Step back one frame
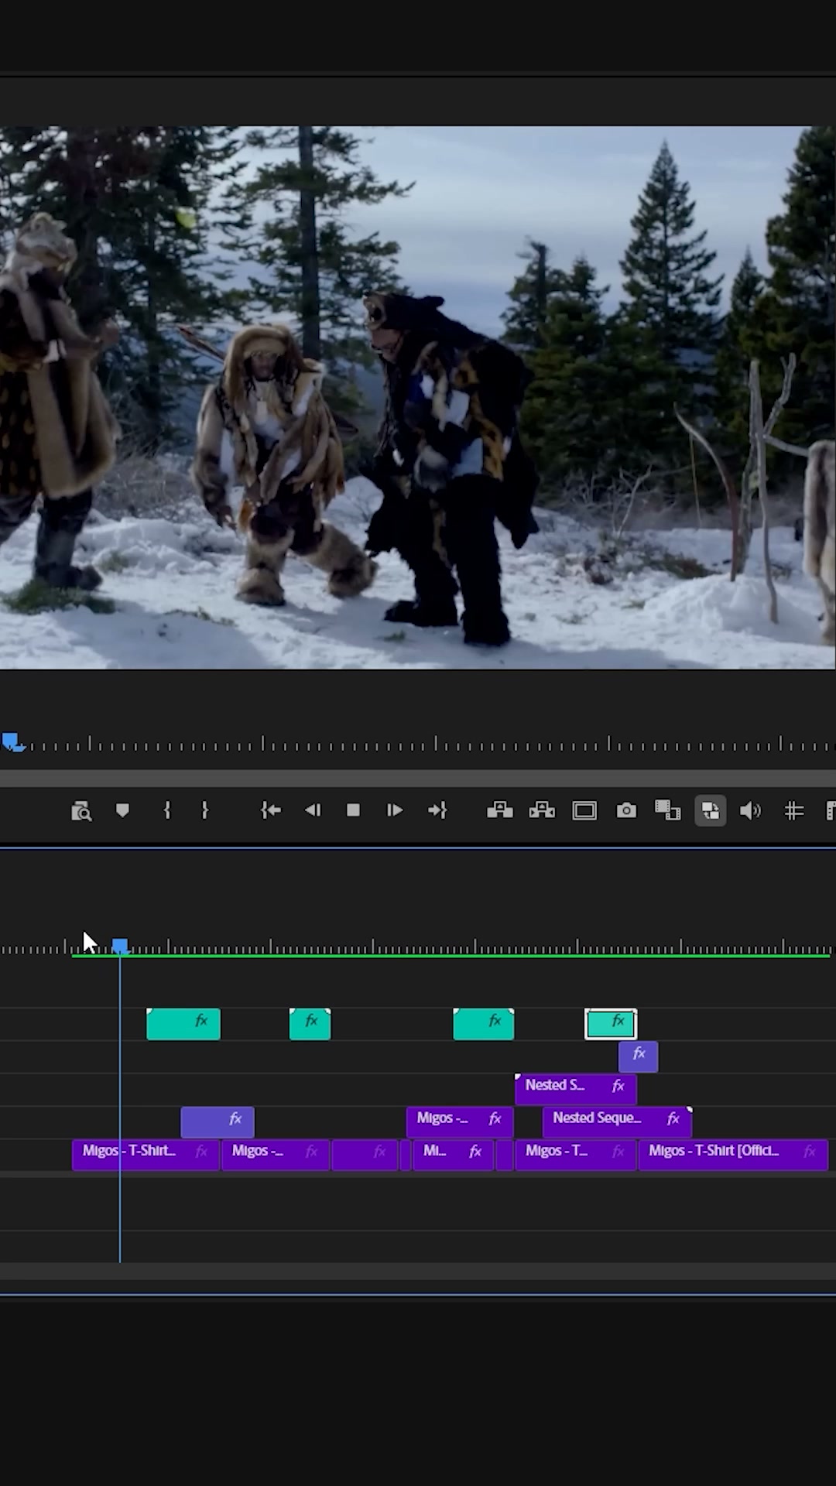The width and height of the screenshot is (836, 1486). pos(313,810)
